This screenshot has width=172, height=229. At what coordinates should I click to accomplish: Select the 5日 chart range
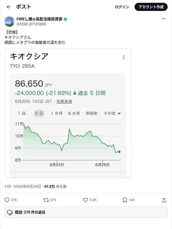tap(39, 113)
